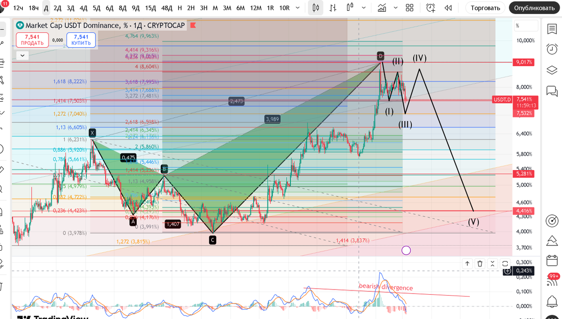Click the target radar icon in sidebar
The width and height of the screenshot is (562, 319).
click(552, 220)
